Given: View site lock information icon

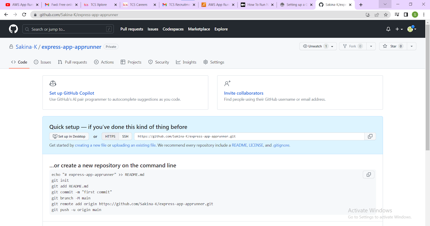Looking at the screenshot, I should pyautogui.click(x=35, y=15).
